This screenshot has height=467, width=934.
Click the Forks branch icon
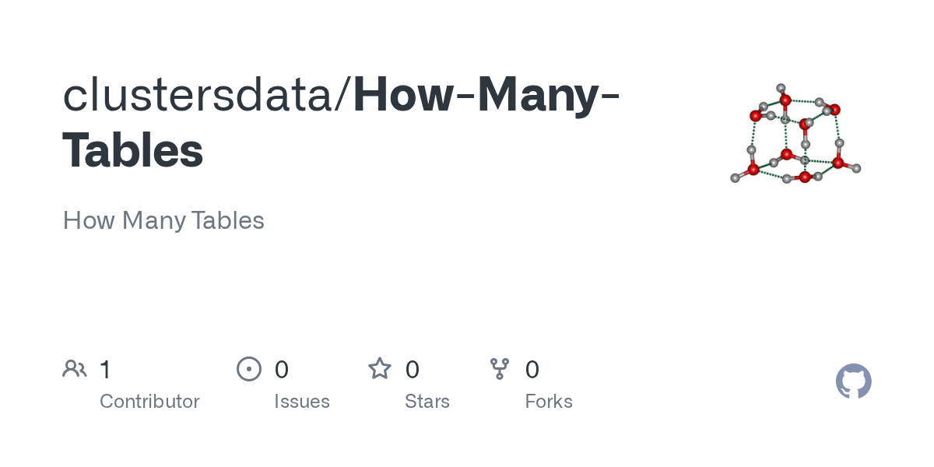(x=500, y=368)
